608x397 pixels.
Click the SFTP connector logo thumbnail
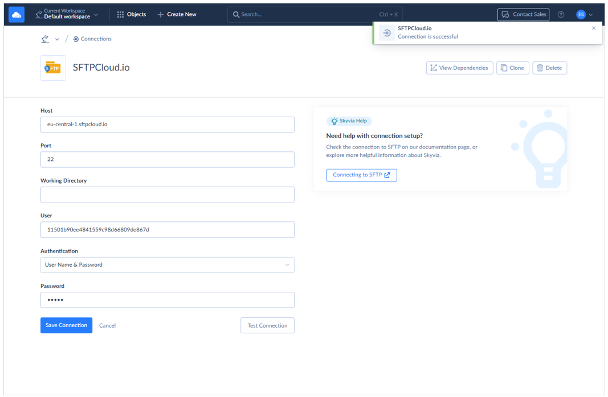(x=53, y=68)
